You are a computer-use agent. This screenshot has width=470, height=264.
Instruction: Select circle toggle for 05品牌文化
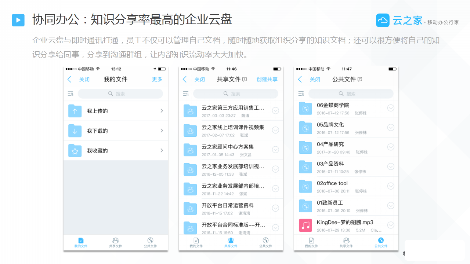click(391, 128)
